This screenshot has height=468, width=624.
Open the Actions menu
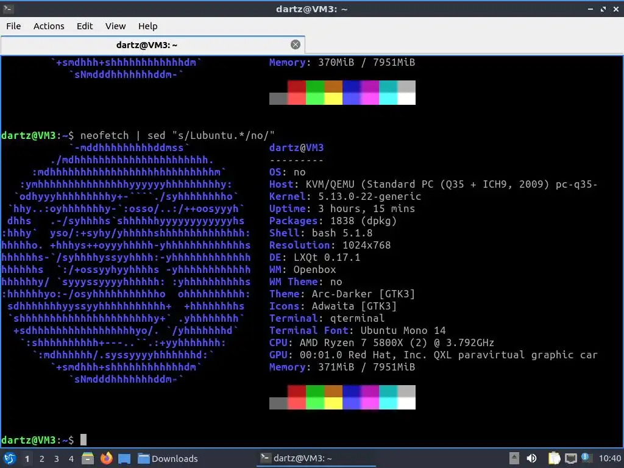49,26
